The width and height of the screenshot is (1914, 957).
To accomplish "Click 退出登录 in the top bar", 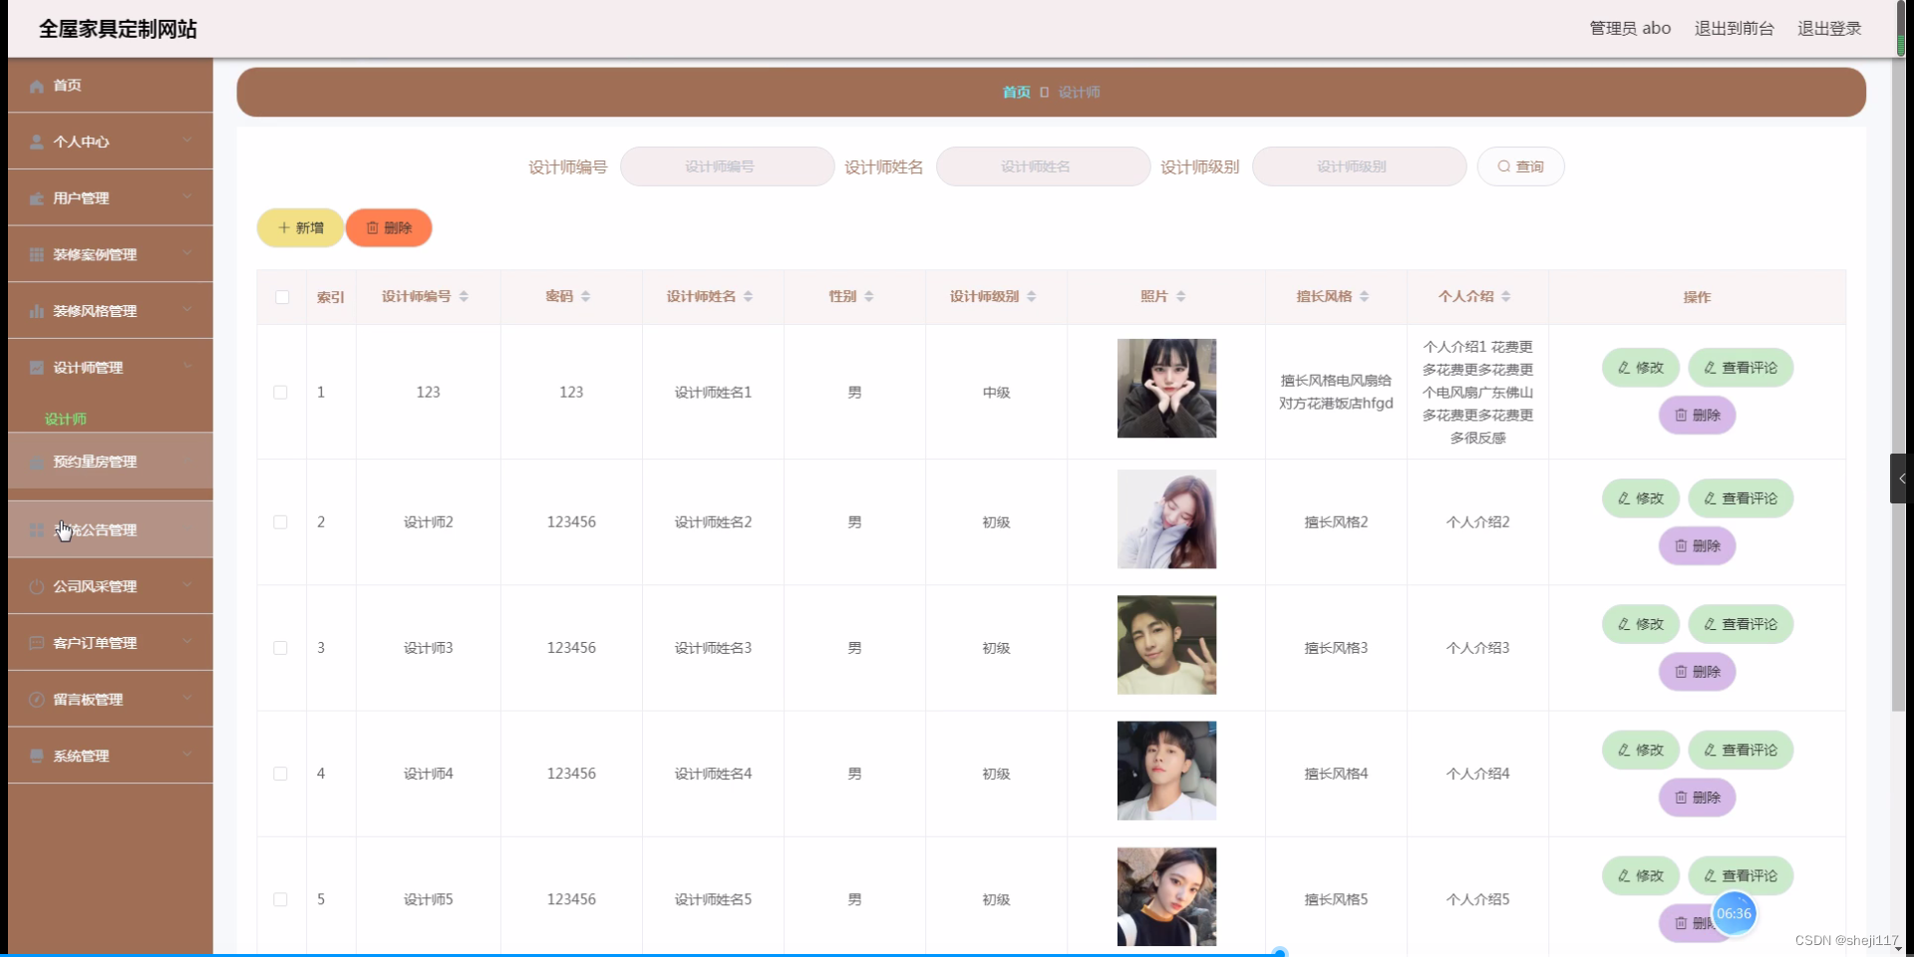I will coord(1829,29).
